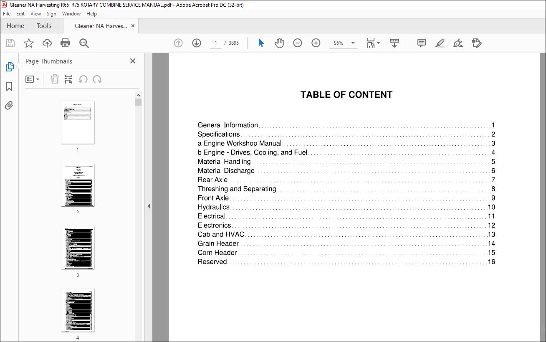Image resolution: width=546 pixels, height=342 pixels.
Task: Open the Help menu
Action: pyautogui.click(x=91, y=14)
